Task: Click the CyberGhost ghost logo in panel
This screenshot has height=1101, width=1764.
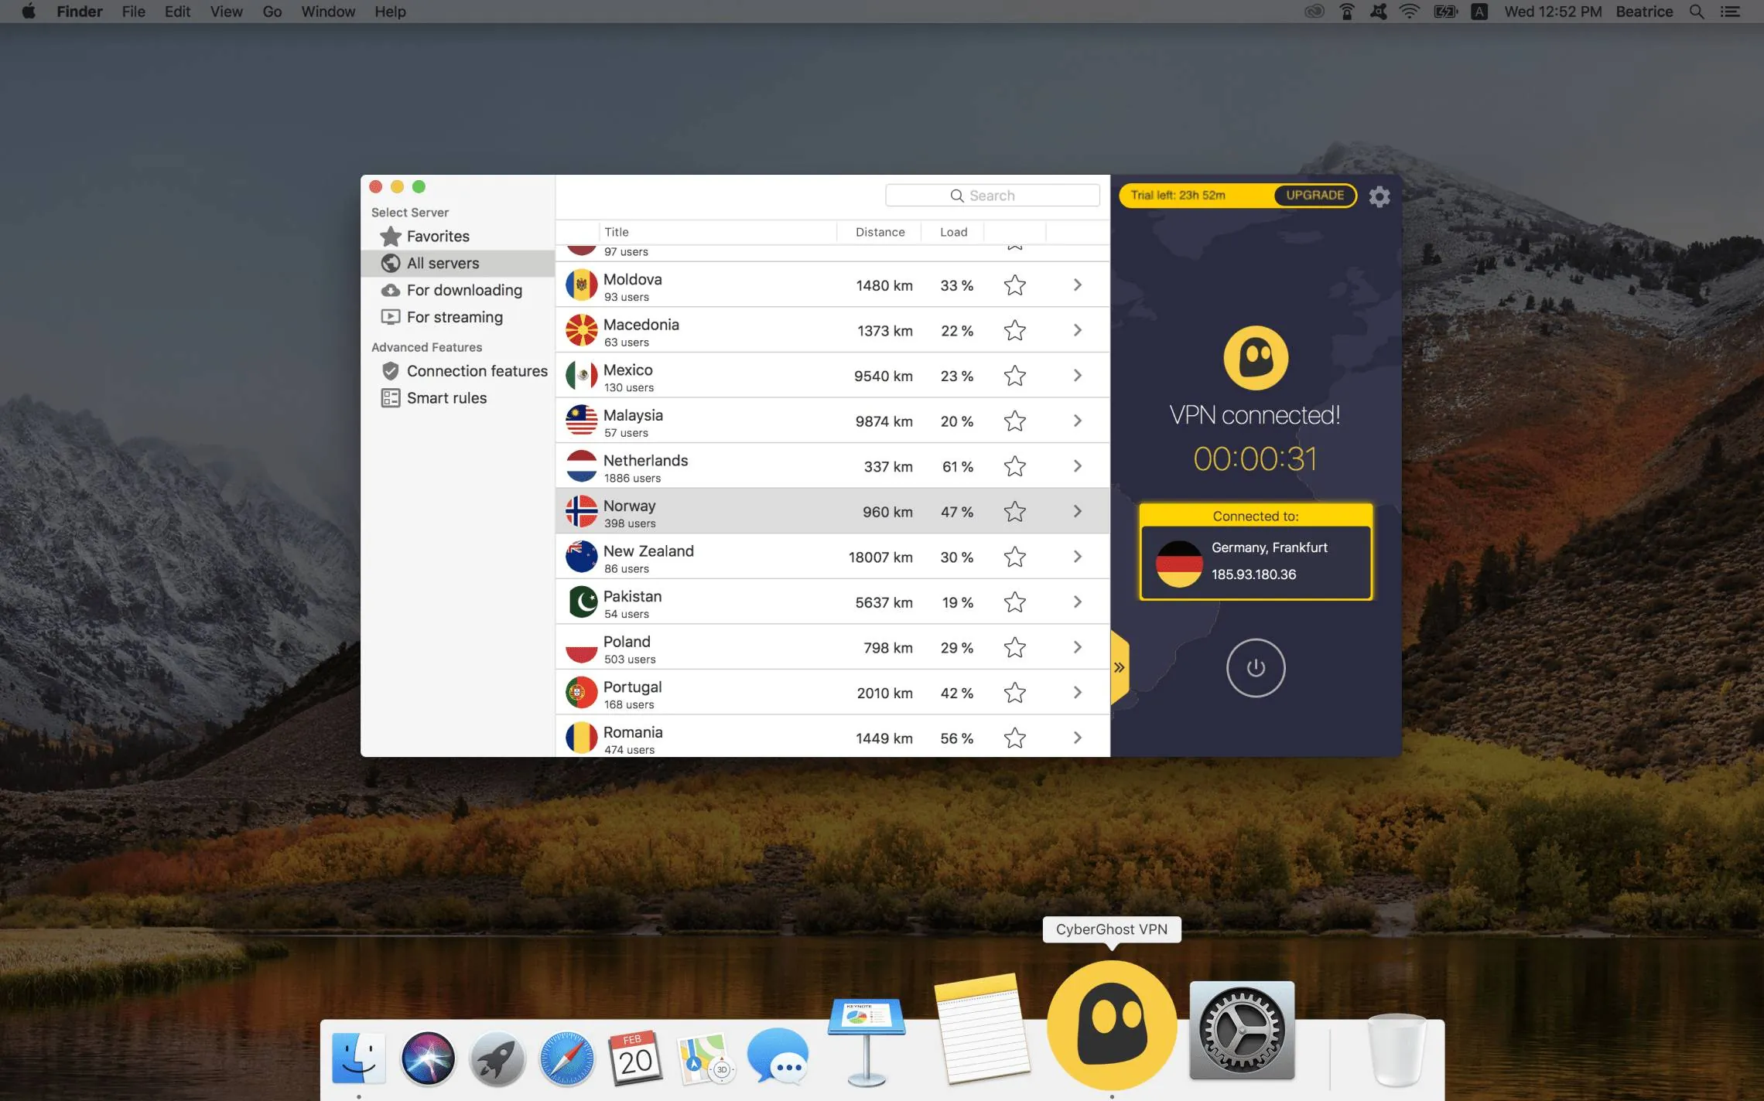Action: pyautogui.click(x=1255, y=358)
